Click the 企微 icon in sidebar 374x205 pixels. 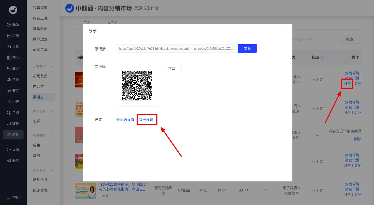coord(9,113)
